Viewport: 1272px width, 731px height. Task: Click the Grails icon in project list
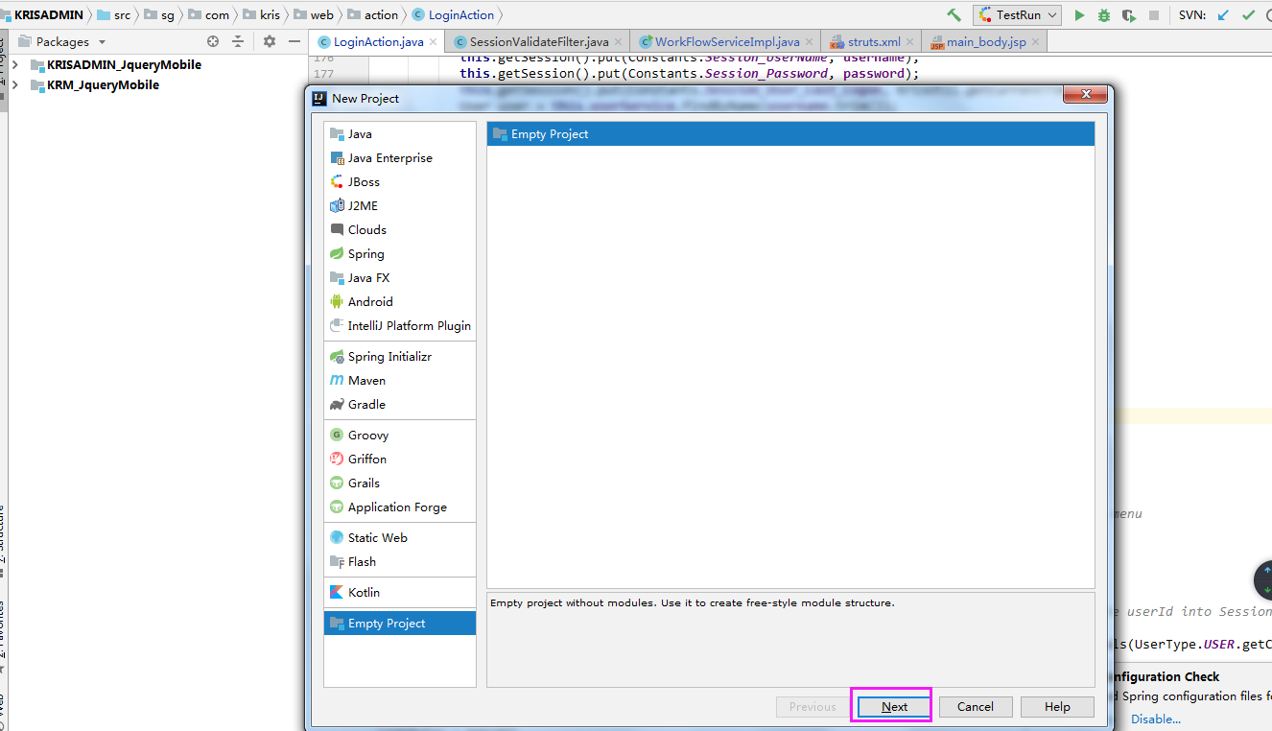click(x=337, y=483)
